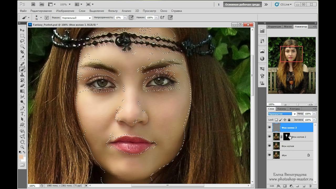Create new adjustment layer icon
The image size is (336, 189).
coord(291,186)
